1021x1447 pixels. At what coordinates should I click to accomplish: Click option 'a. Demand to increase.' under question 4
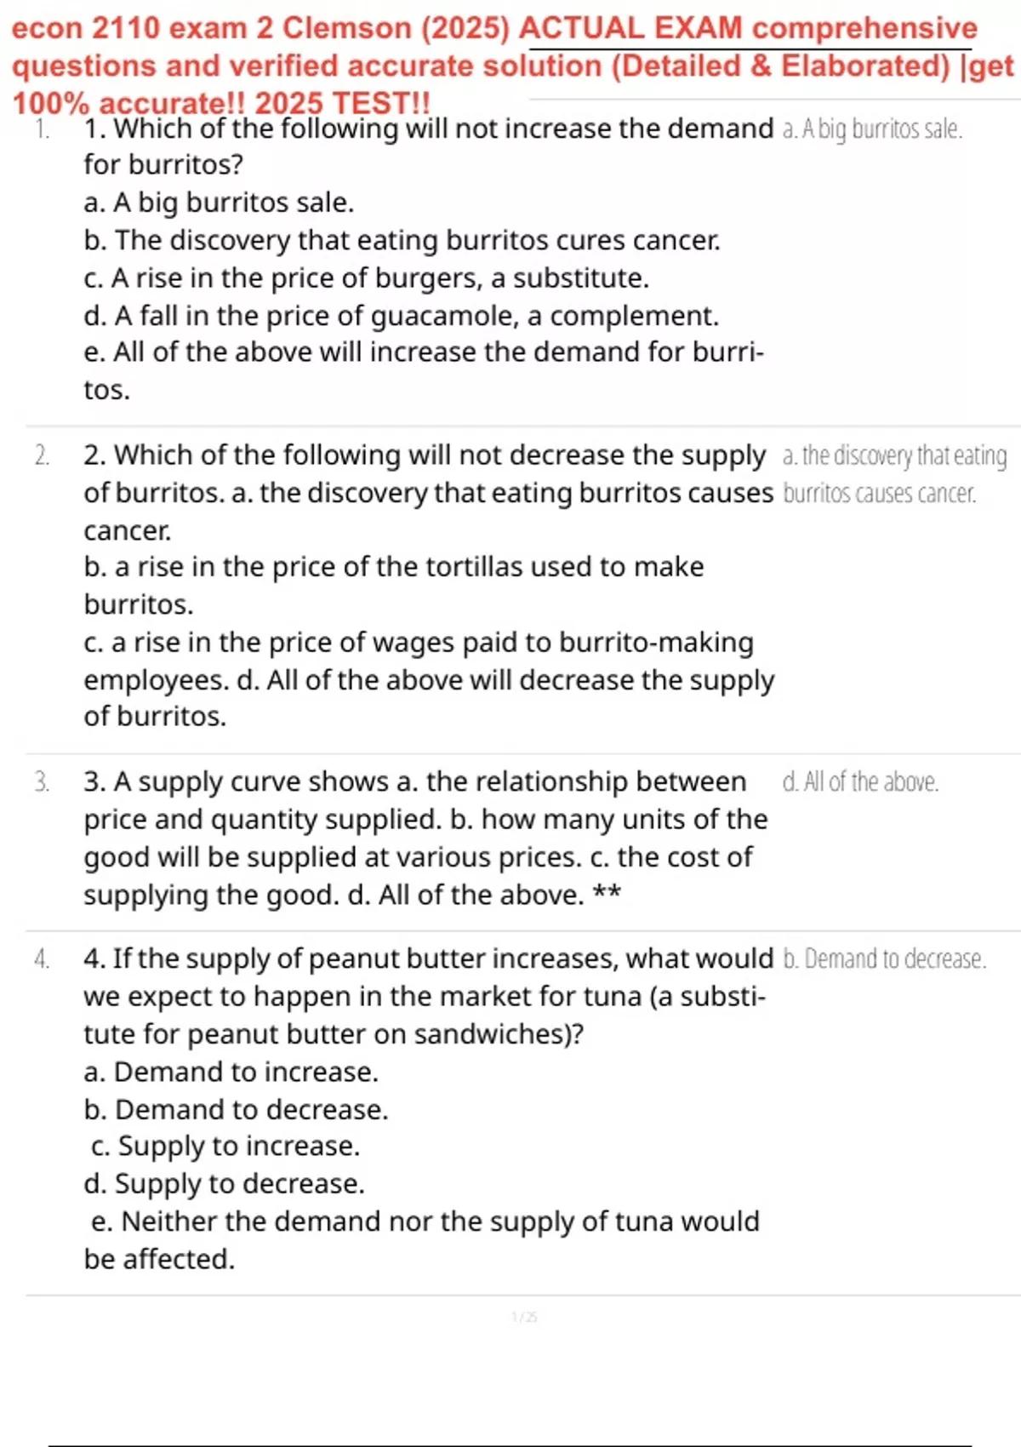click(x=231, y=1072)
